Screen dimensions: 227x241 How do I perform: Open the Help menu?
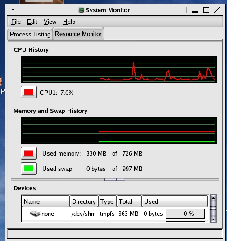pos(69,22)
